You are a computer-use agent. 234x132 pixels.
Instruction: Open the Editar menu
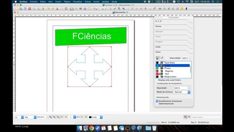(x=43, y=1)
